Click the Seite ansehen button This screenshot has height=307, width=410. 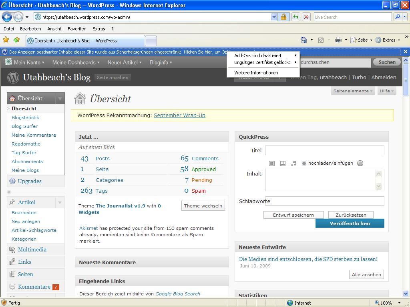[113, 78]
